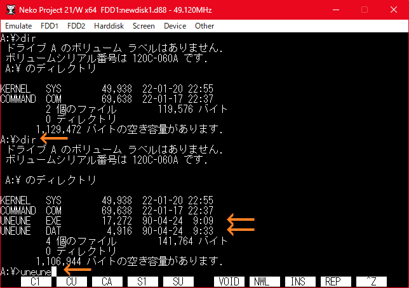Minimize the Neko Project window
The height and width of the screenshot is (288, 409).
tap(336, 10)
